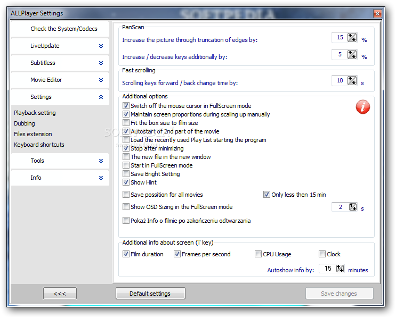The image size is (396, 318).
Task: Uncheck Frames per second
Action: click(177, 254)
